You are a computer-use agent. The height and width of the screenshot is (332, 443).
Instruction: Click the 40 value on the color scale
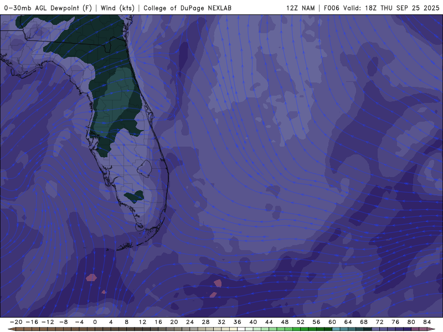(253, 322)
